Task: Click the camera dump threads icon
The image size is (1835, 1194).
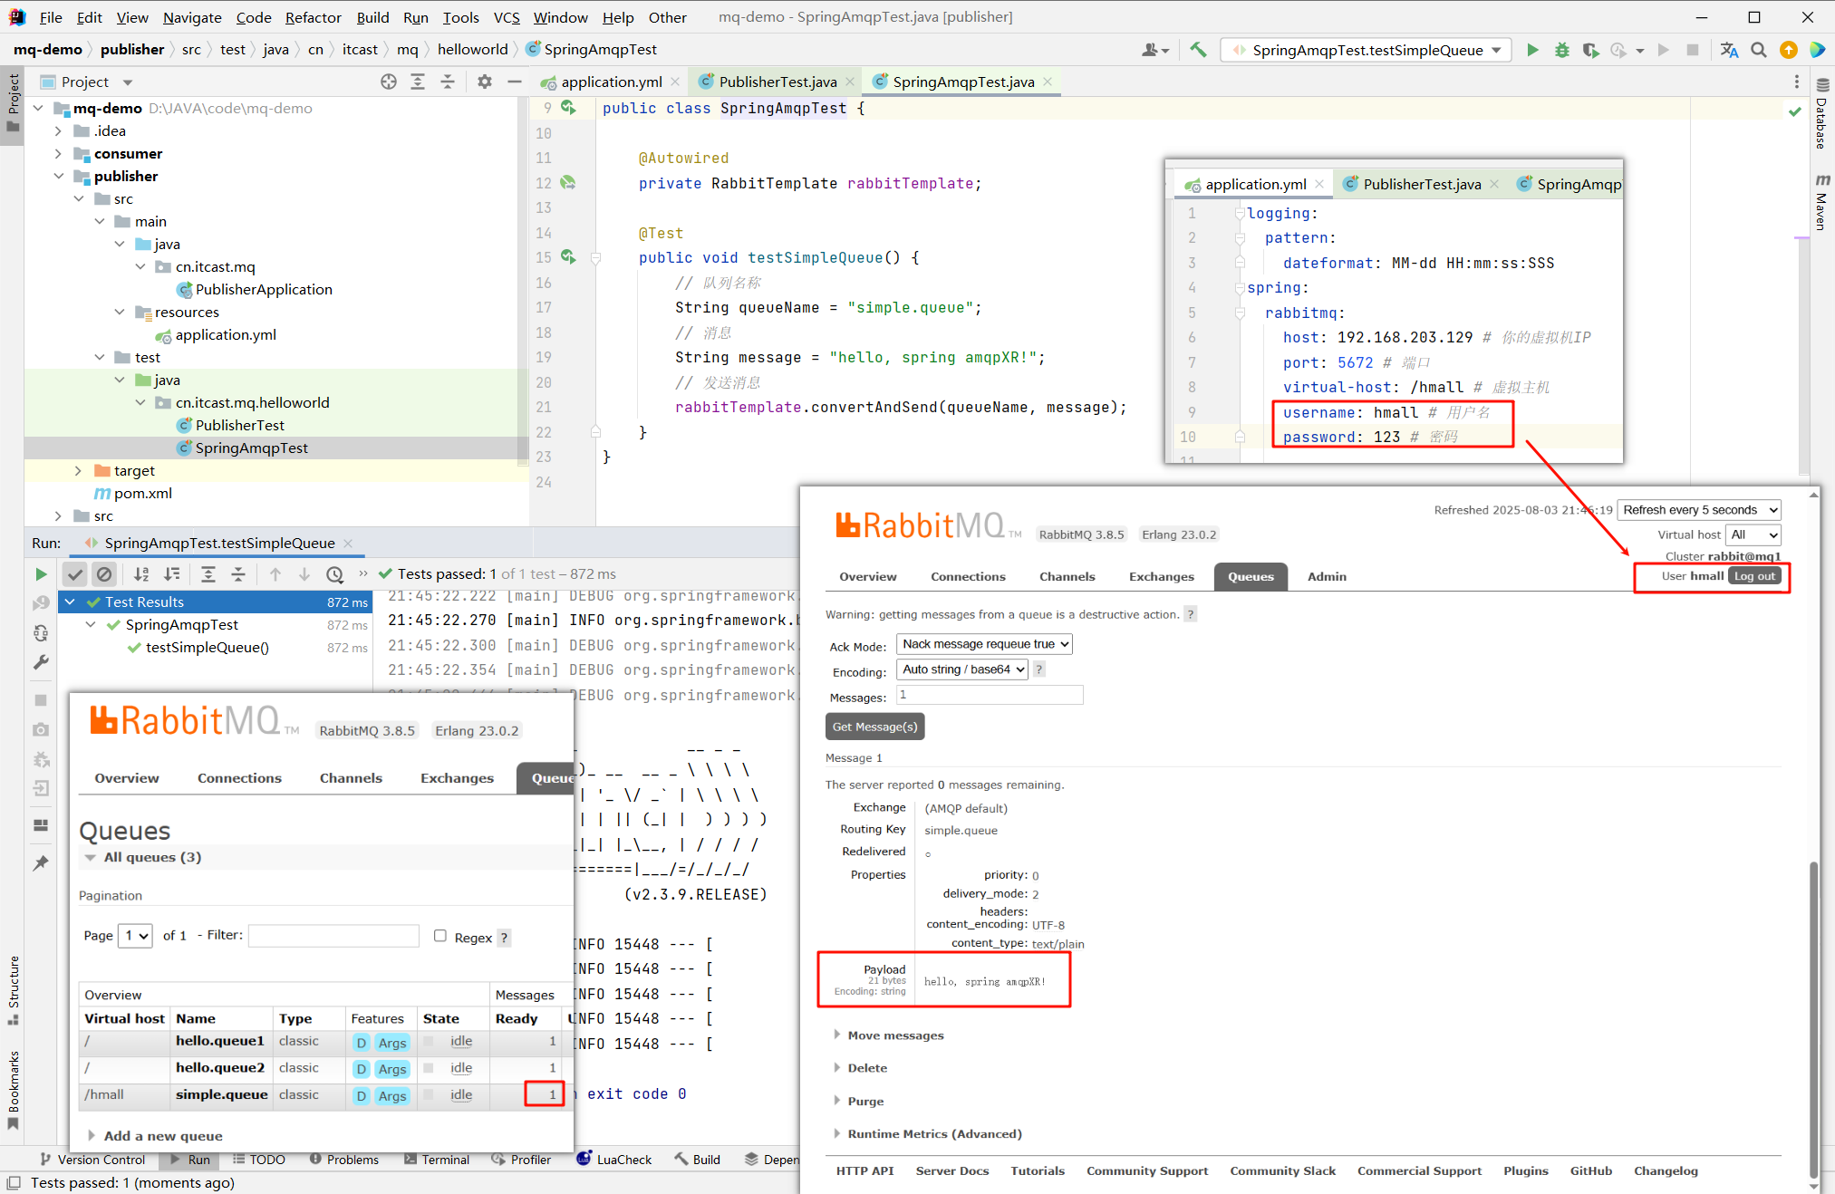Action: pyautogui.click(x=41, y=729)
